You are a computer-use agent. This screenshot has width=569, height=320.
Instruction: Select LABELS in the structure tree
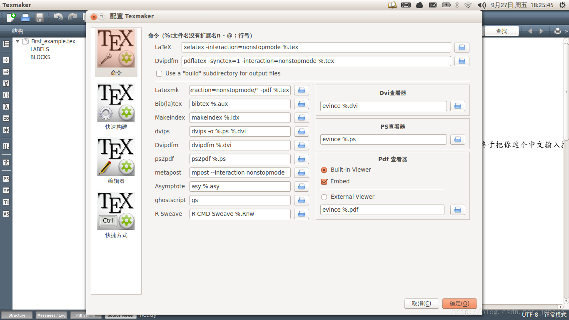(40, 49)
